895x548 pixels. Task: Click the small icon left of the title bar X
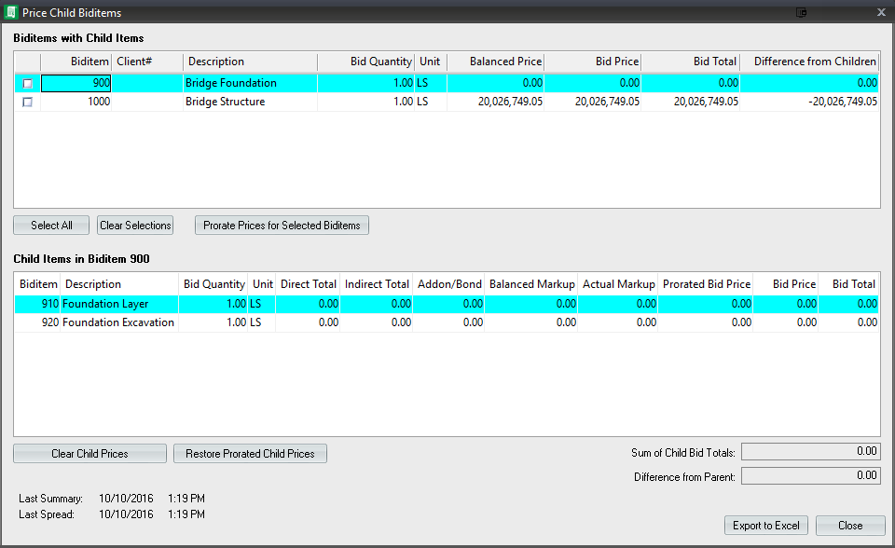801,13
